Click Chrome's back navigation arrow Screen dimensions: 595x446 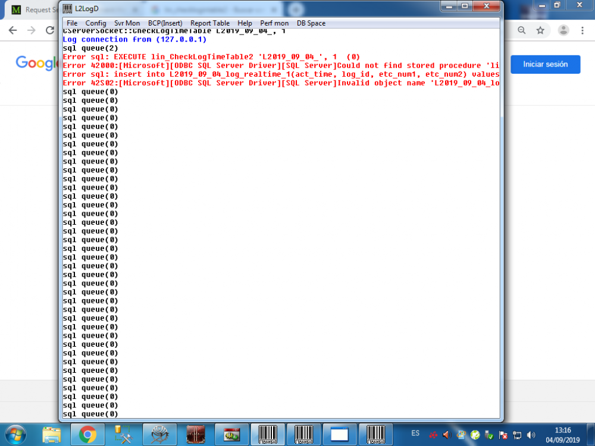pos(12,30)
